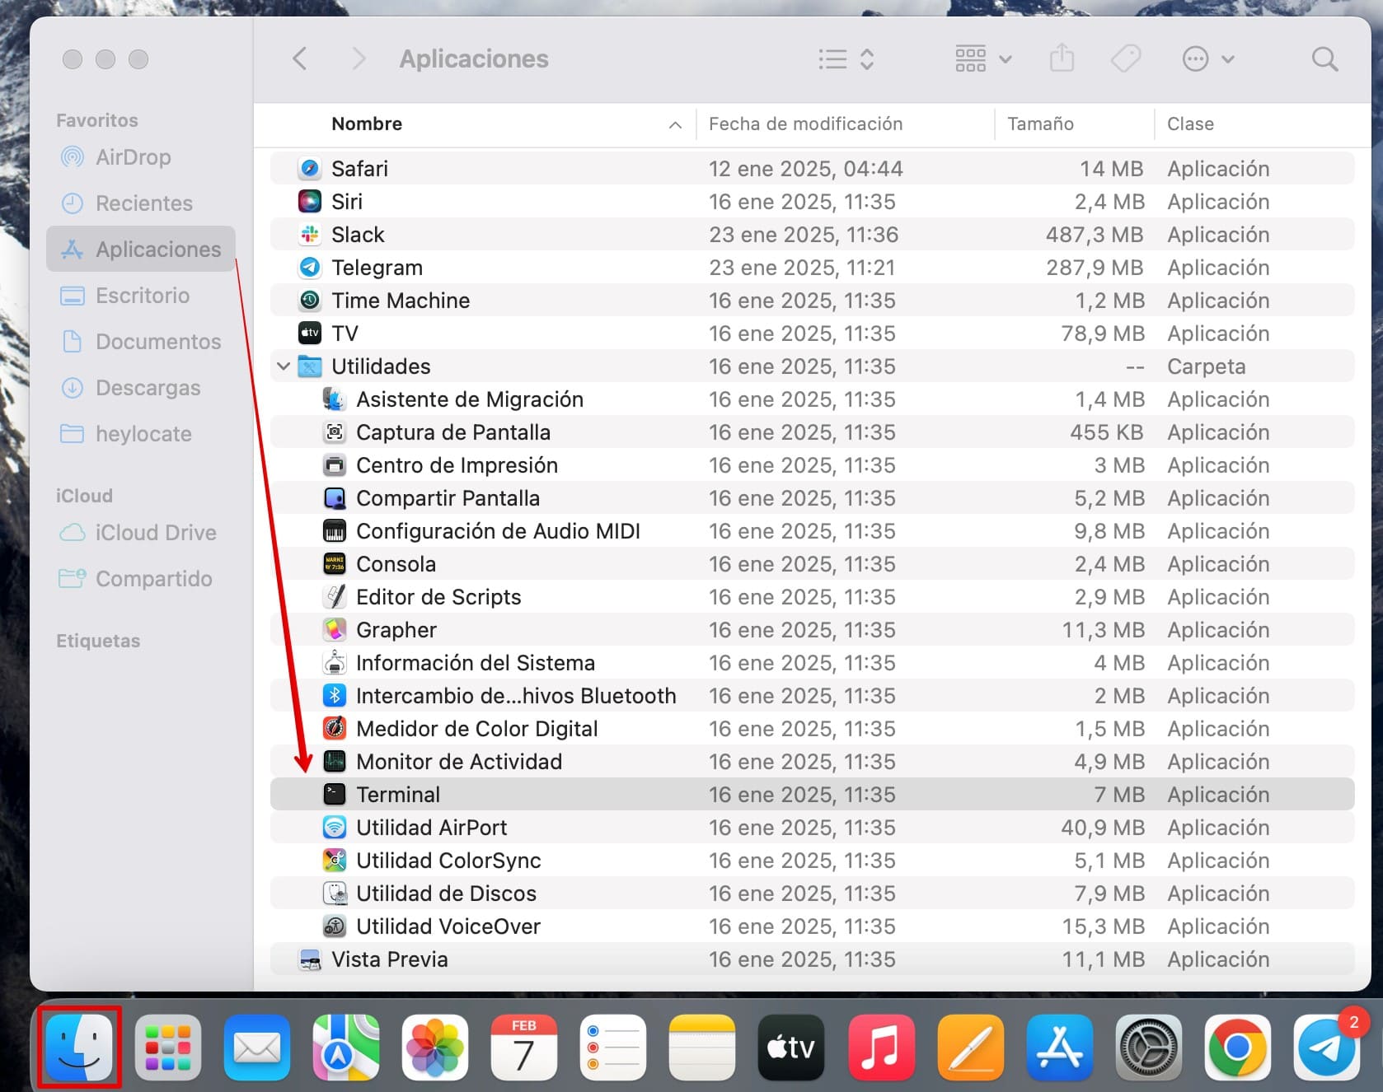Select the Terminal app icon
The height and width of the screenshot is (1092, 1383).
click(335, 795)
